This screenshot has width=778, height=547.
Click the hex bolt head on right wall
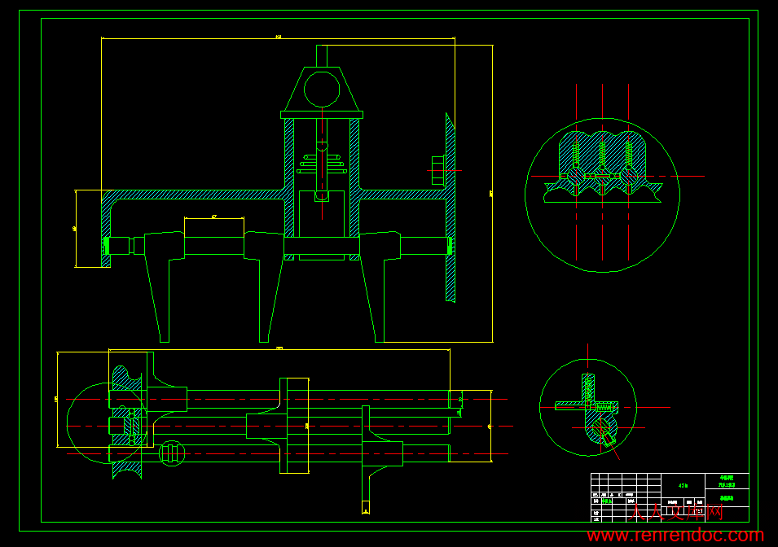pos(438,171)
